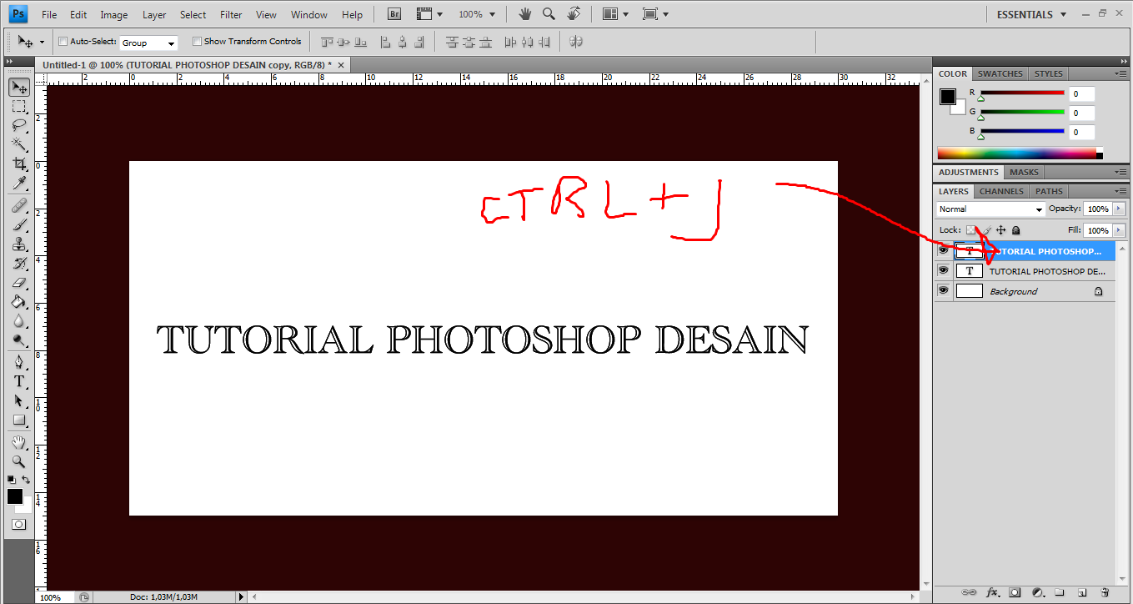The height and width of the screenshot is (604, 1133).
Task: Switch to the Masks tab
Action: 1024,173
